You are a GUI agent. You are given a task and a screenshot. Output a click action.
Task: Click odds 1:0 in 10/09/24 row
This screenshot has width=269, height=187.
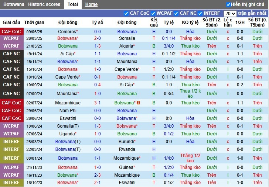tap(168, 84)
